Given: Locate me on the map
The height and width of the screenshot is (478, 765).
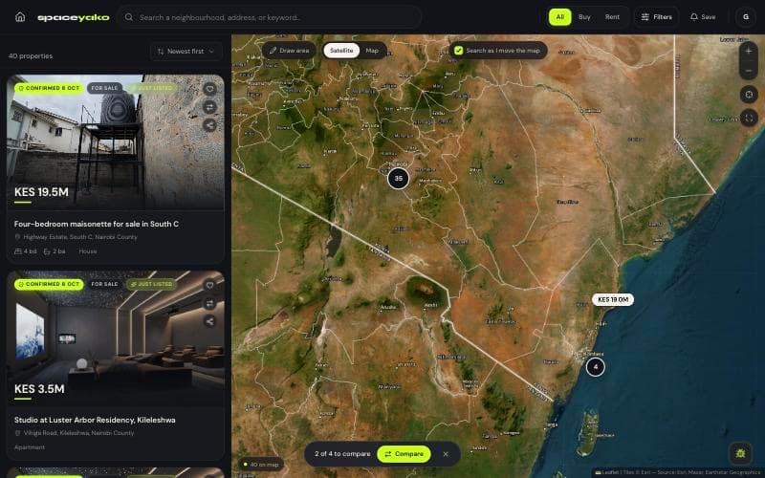Looking at the screenshot, I should pyautogui.click(x=749, y=94).
